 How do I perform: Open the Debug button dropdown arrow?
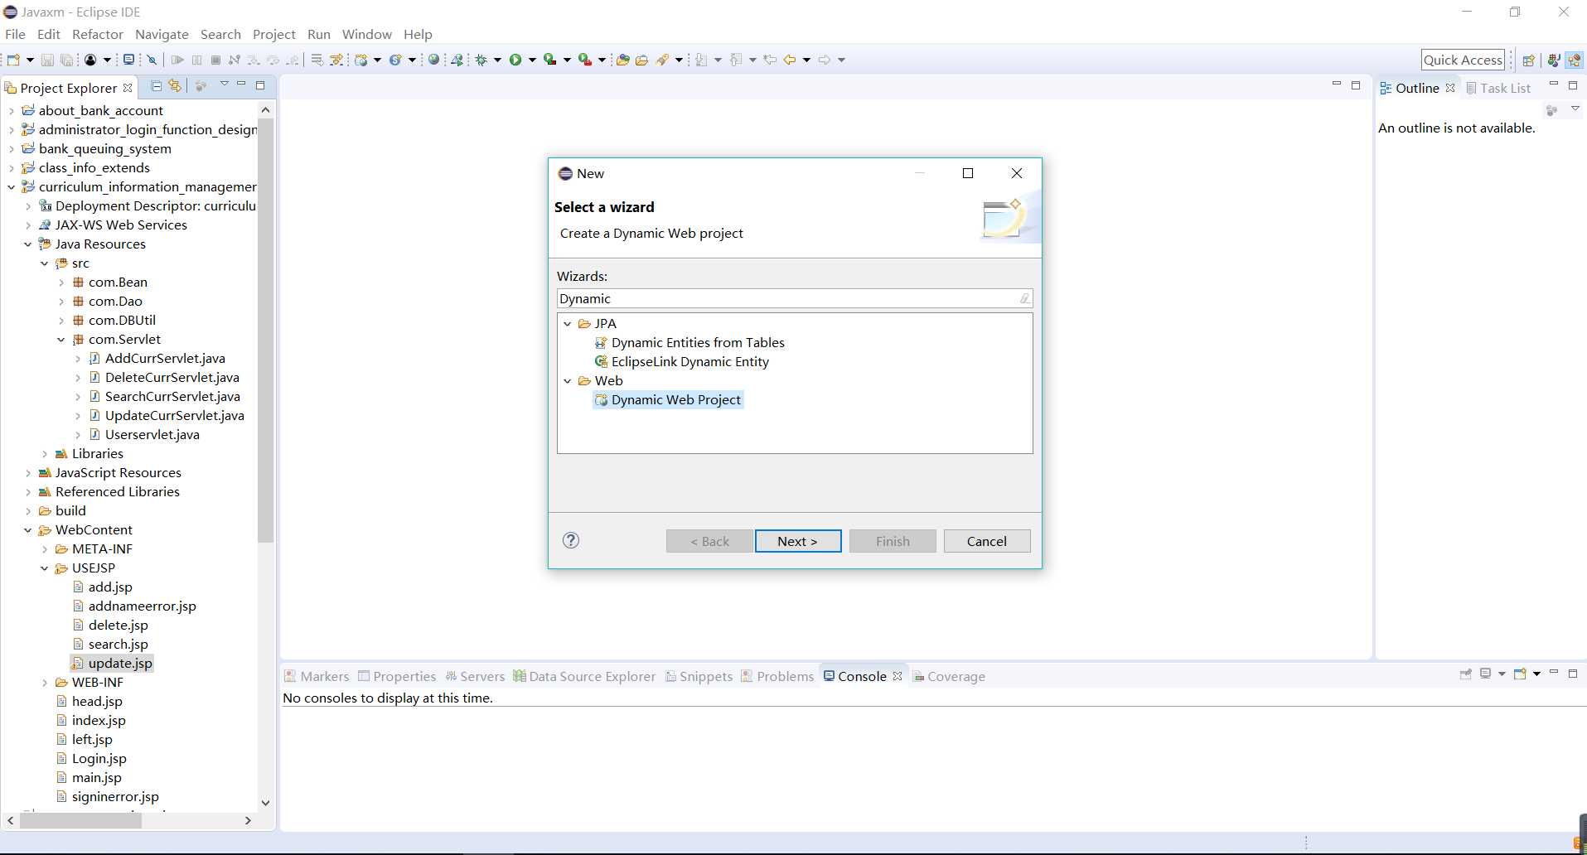pos(497,60)
